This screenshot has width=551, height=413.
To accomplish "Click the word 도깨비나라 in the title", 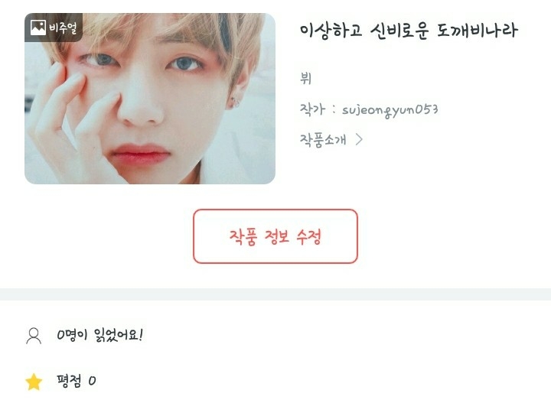I will (x=478, y=31).
